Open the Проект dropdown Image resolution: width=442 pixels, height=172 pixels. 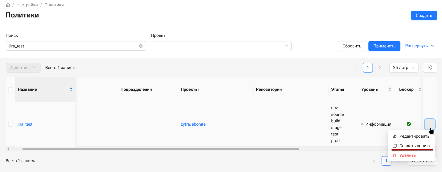click(x=221, y=46)
